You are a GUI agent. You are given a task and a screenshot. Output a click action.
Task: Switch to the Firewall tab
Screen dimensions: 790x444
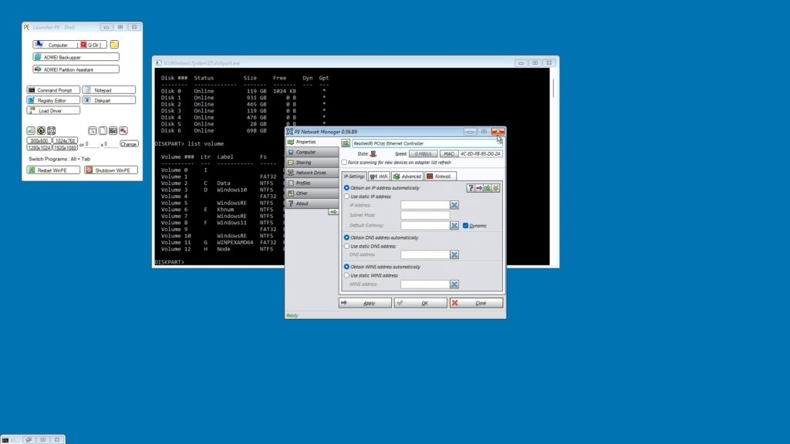point(439,177)
